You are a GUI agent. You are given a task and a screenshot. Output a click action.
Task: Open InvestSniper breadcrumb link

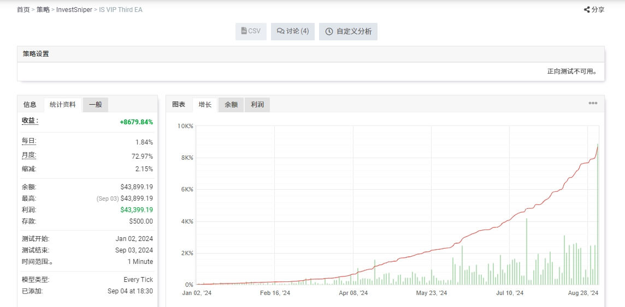74,10
